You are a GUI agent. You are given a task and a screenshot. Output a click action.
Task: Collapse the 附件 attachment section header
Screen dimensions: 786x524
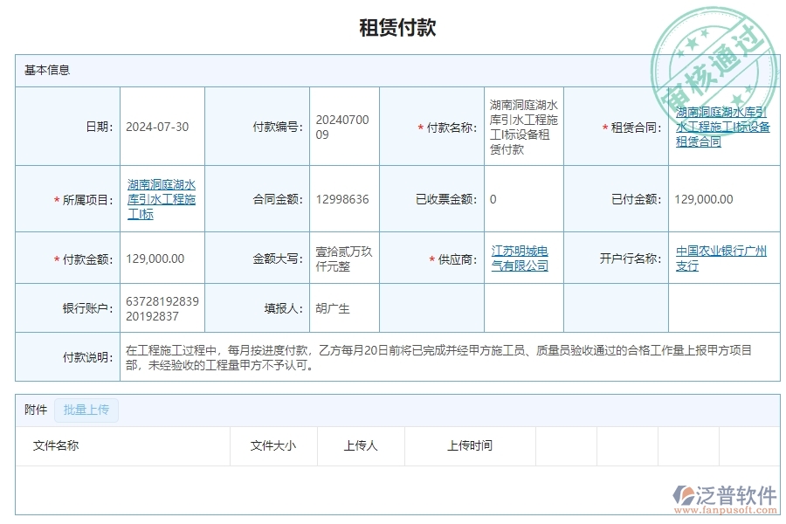[x=33, y=410]
